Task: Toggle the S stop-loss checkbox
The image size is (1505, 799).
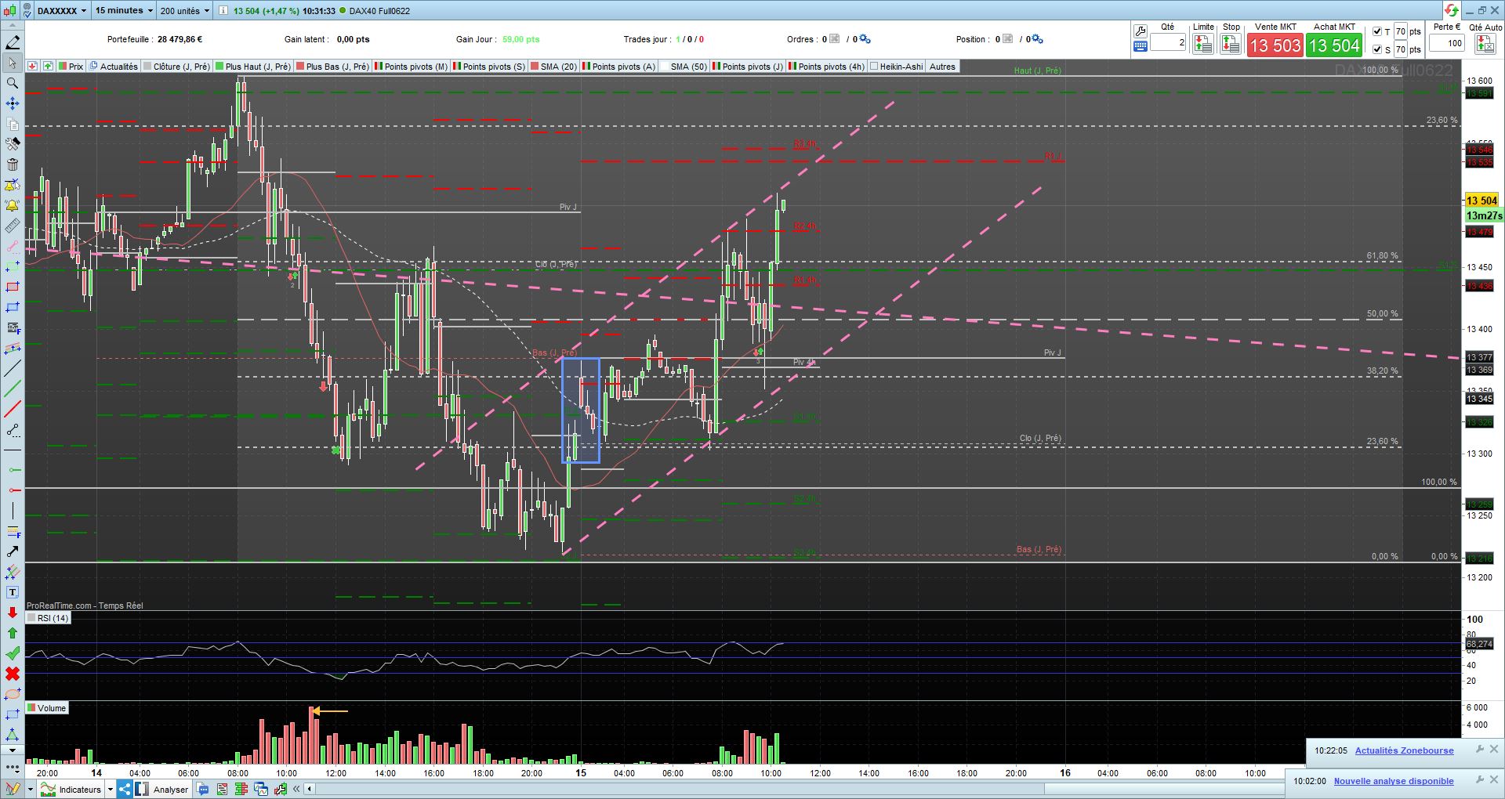Action: tap(1377, 49)
